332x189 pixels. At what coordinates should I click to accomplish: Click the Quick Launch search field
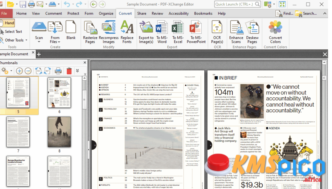pyautogui.click(x=238, y=4)
